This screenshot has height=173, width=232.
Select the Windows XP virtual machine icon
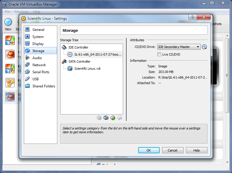coord(10,40)
